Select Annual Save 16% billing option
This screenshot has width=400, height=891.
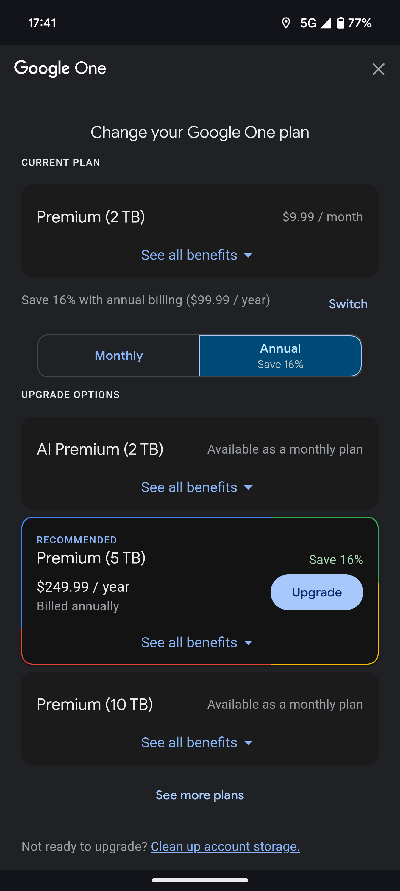click(x=280, y=356)
